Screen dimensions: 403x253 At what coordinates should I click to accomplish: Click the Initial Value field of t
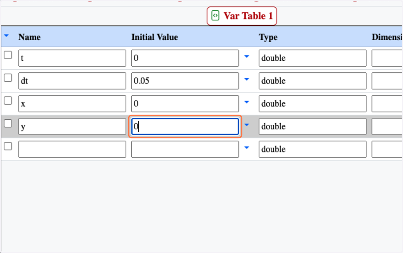185,58
